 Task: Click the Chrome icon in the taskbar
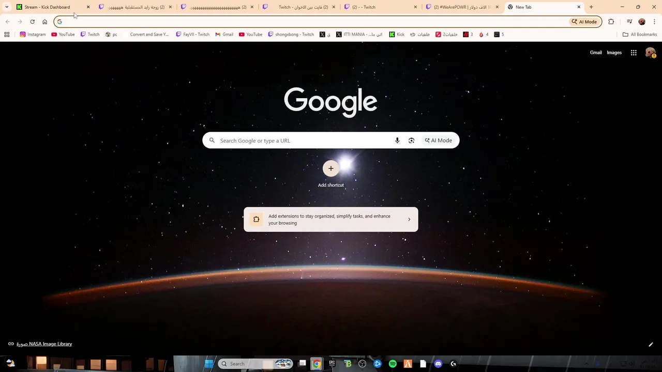[317, 364]
